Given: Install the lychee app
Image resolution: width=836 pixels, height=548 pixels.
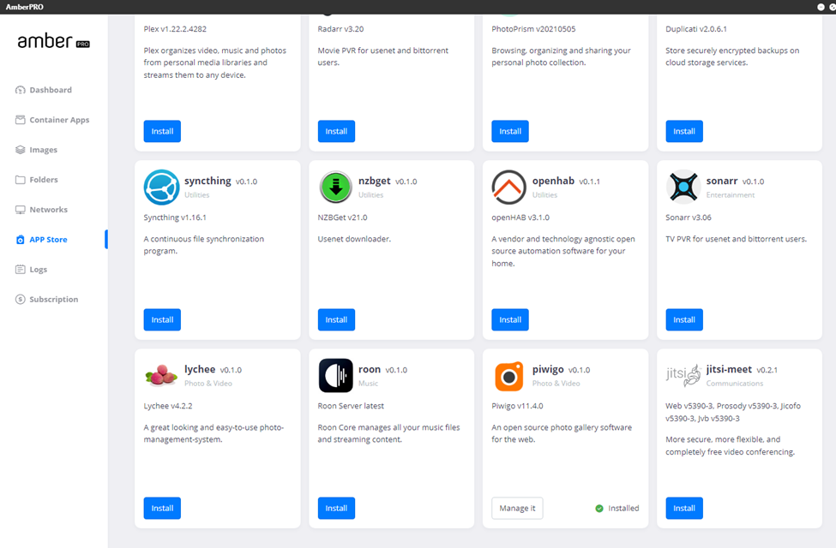Looking at the screenshot, I should [x=162, y=509].
